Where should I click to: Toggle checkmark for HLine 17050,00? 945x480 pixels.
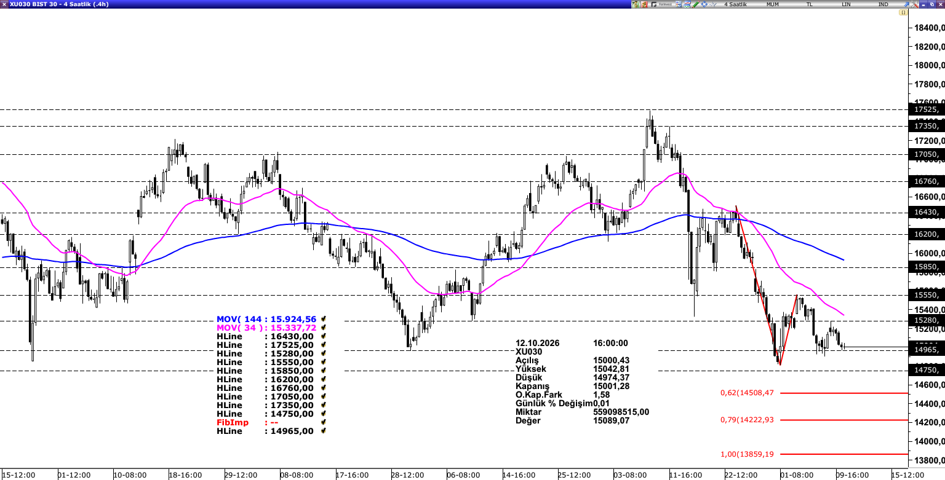pyautogui.click(x=323, y=397)
